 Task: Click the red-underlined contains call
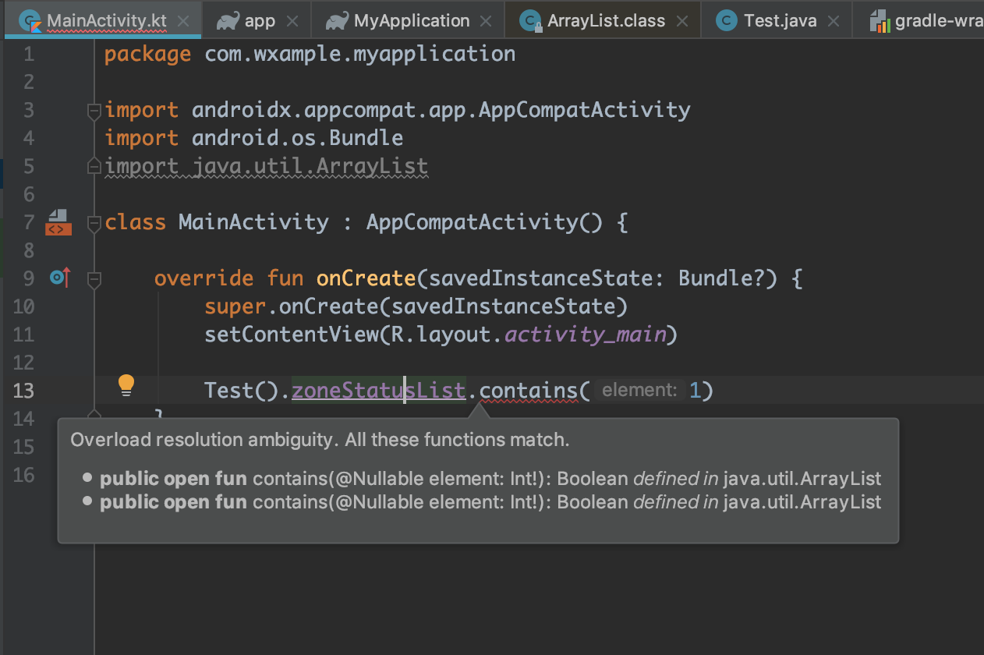coord(529,390)
